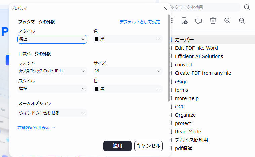Open the bookmark style dropdown
This screenshot has width=255, height=157.
click(52, 39)
